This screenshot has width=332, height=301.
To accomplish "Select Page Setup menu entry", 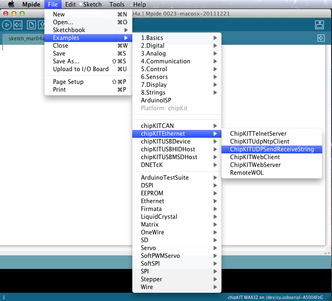I will pyautogui.click(x=88, y=82).
